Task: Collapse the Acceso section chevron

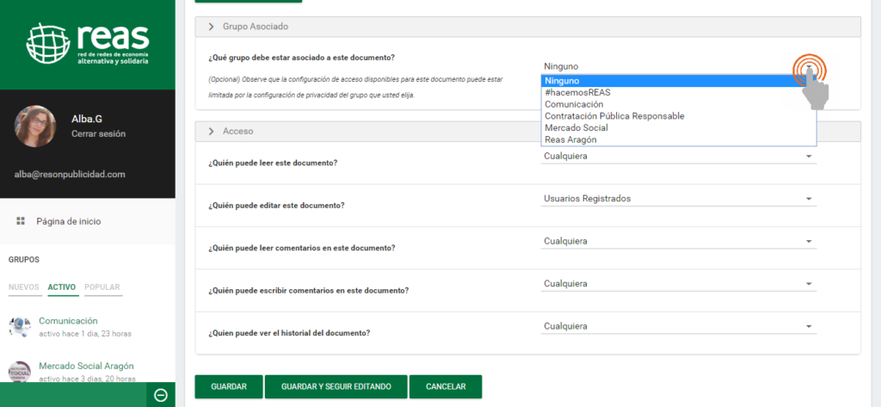Action: tap(211, 132)
